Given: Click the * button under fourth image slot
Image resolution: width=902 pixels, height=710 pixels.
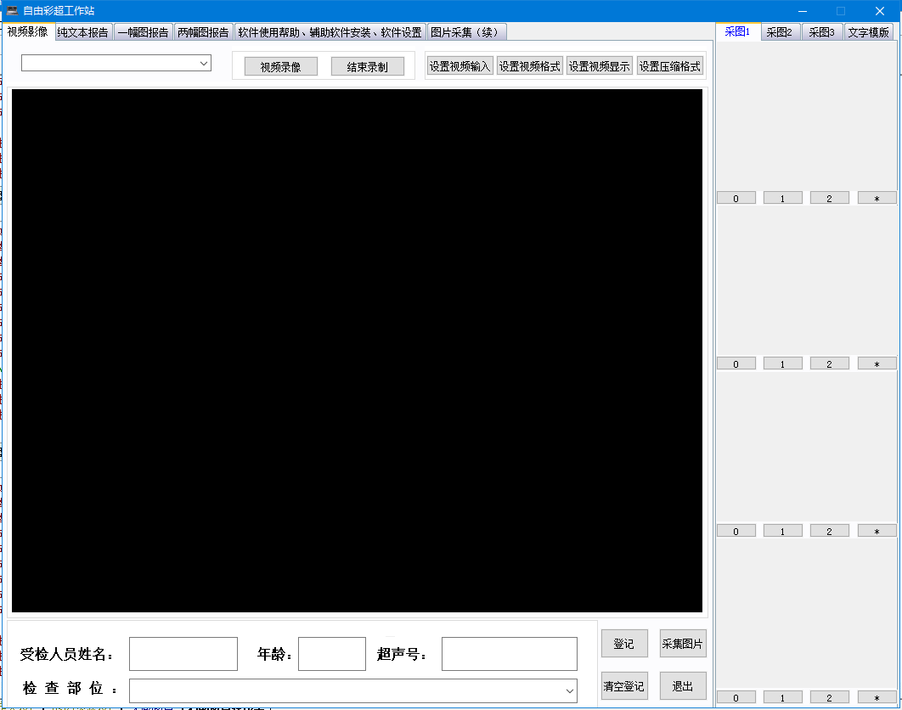Looking at the screenshot, I should point(877,697).
